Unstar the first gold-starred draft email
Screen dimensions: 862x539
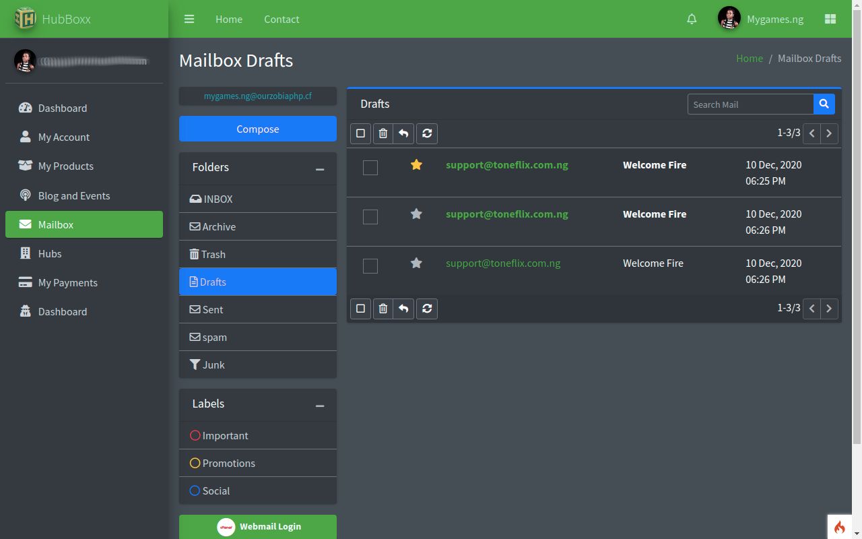[x=416, y=165]
